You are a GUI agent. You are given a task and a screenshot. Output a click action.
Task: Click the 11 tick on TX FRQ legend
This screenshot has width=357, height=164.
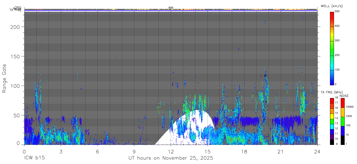click(337, 134)
